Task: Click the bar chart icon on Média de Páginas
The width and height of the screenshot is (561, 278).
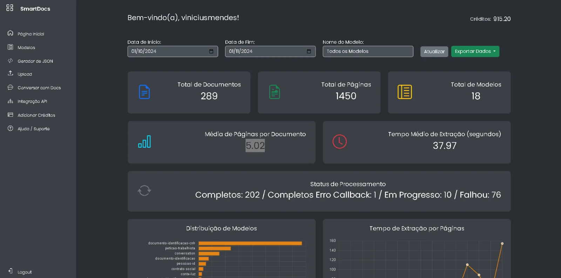Action: pyautogui.click(x=144, y=141)
